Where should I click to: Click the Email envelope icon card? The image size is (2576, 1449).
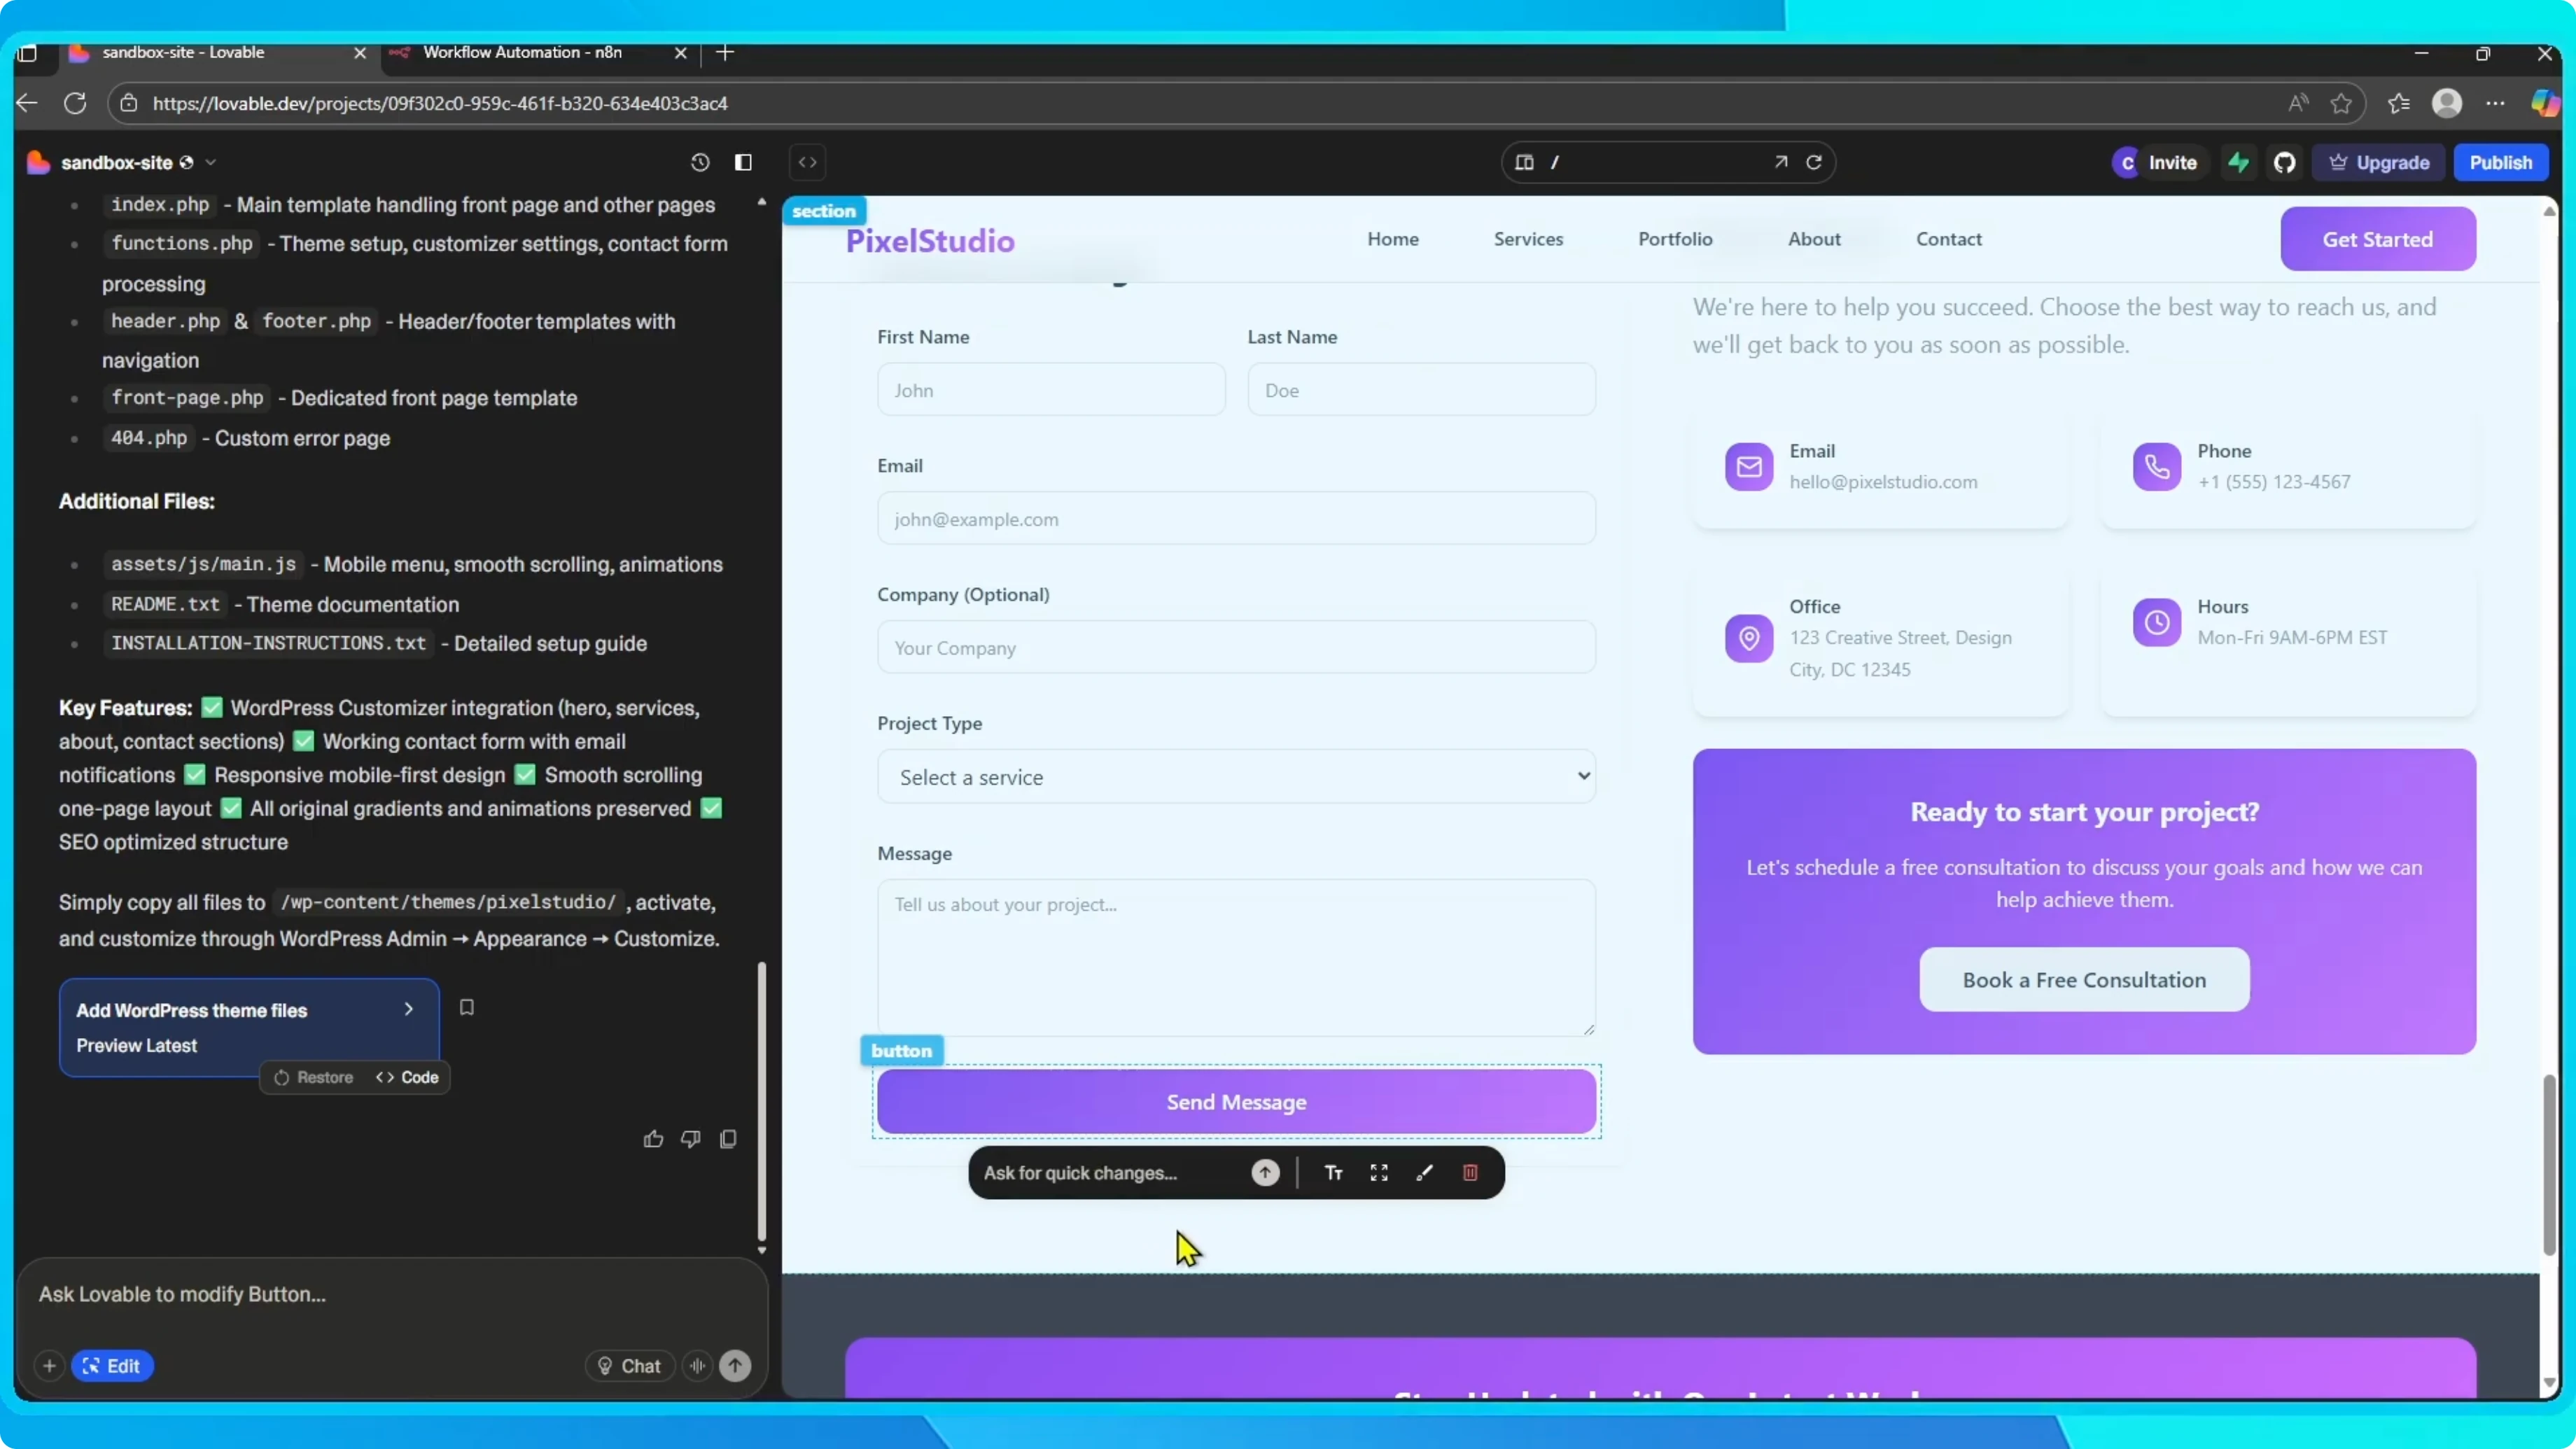pos(1749,467)
